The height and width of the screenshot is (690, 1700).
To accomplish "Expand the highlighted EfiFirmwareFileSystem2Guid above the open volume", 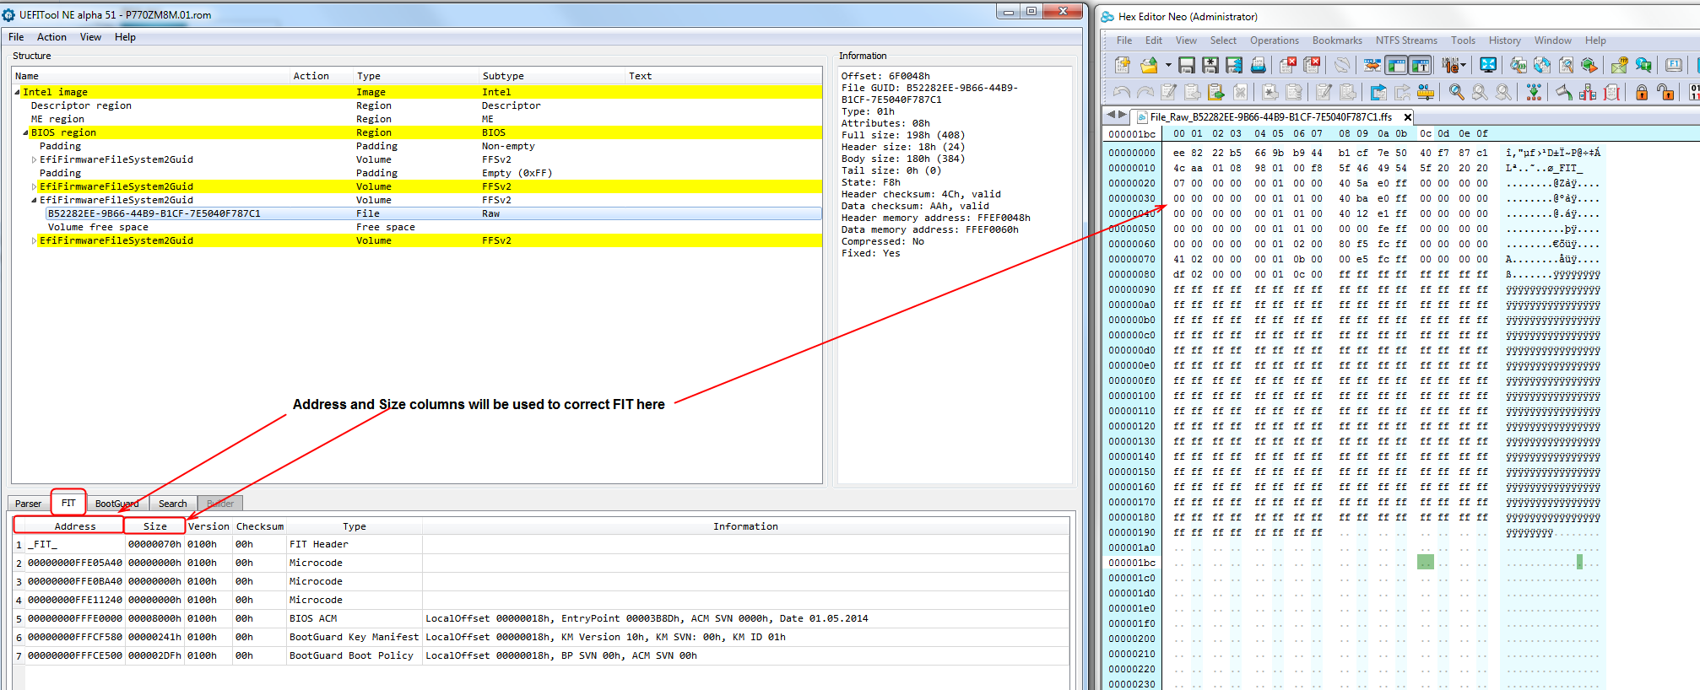I will pos(34,186).
